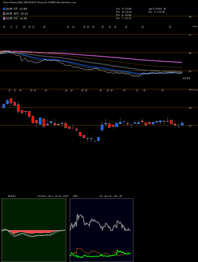This screenshot has height=262, width=198.
Task: Click the 16 price axis label
Action: coord(190,53)
